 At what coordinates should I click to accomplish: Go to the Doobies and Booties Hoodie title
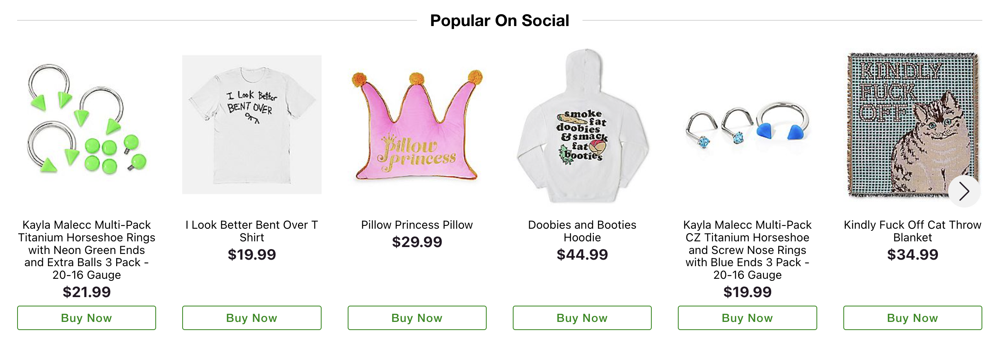[x=582, y=231]
